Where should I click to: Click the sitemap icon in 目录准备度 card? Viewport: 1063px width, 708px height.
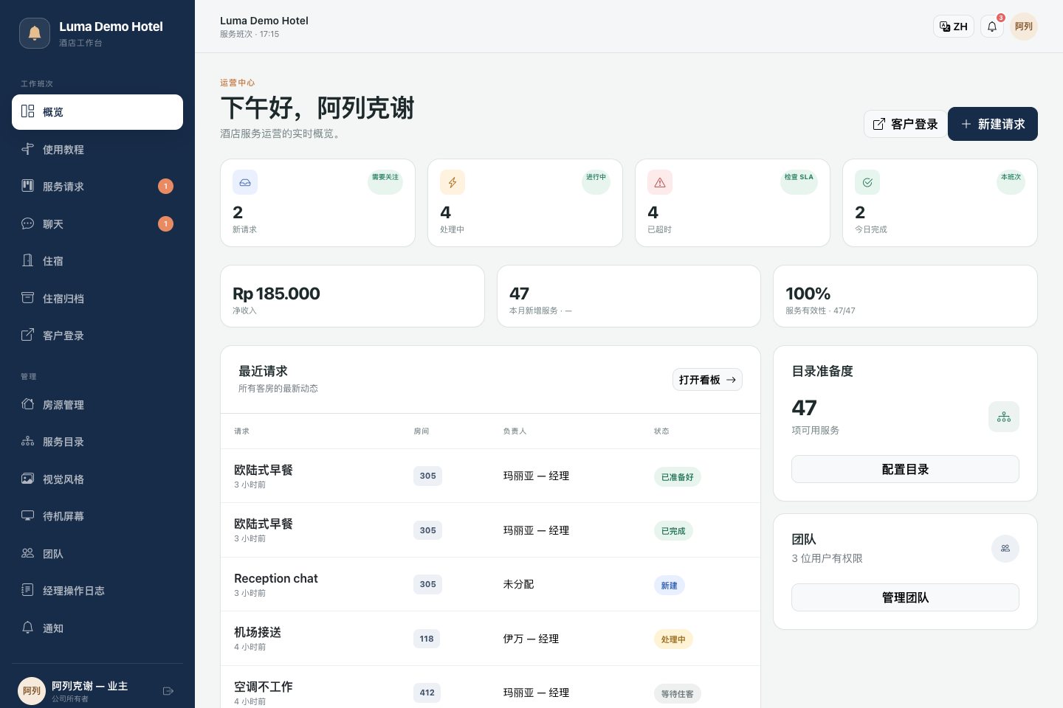1004,417
